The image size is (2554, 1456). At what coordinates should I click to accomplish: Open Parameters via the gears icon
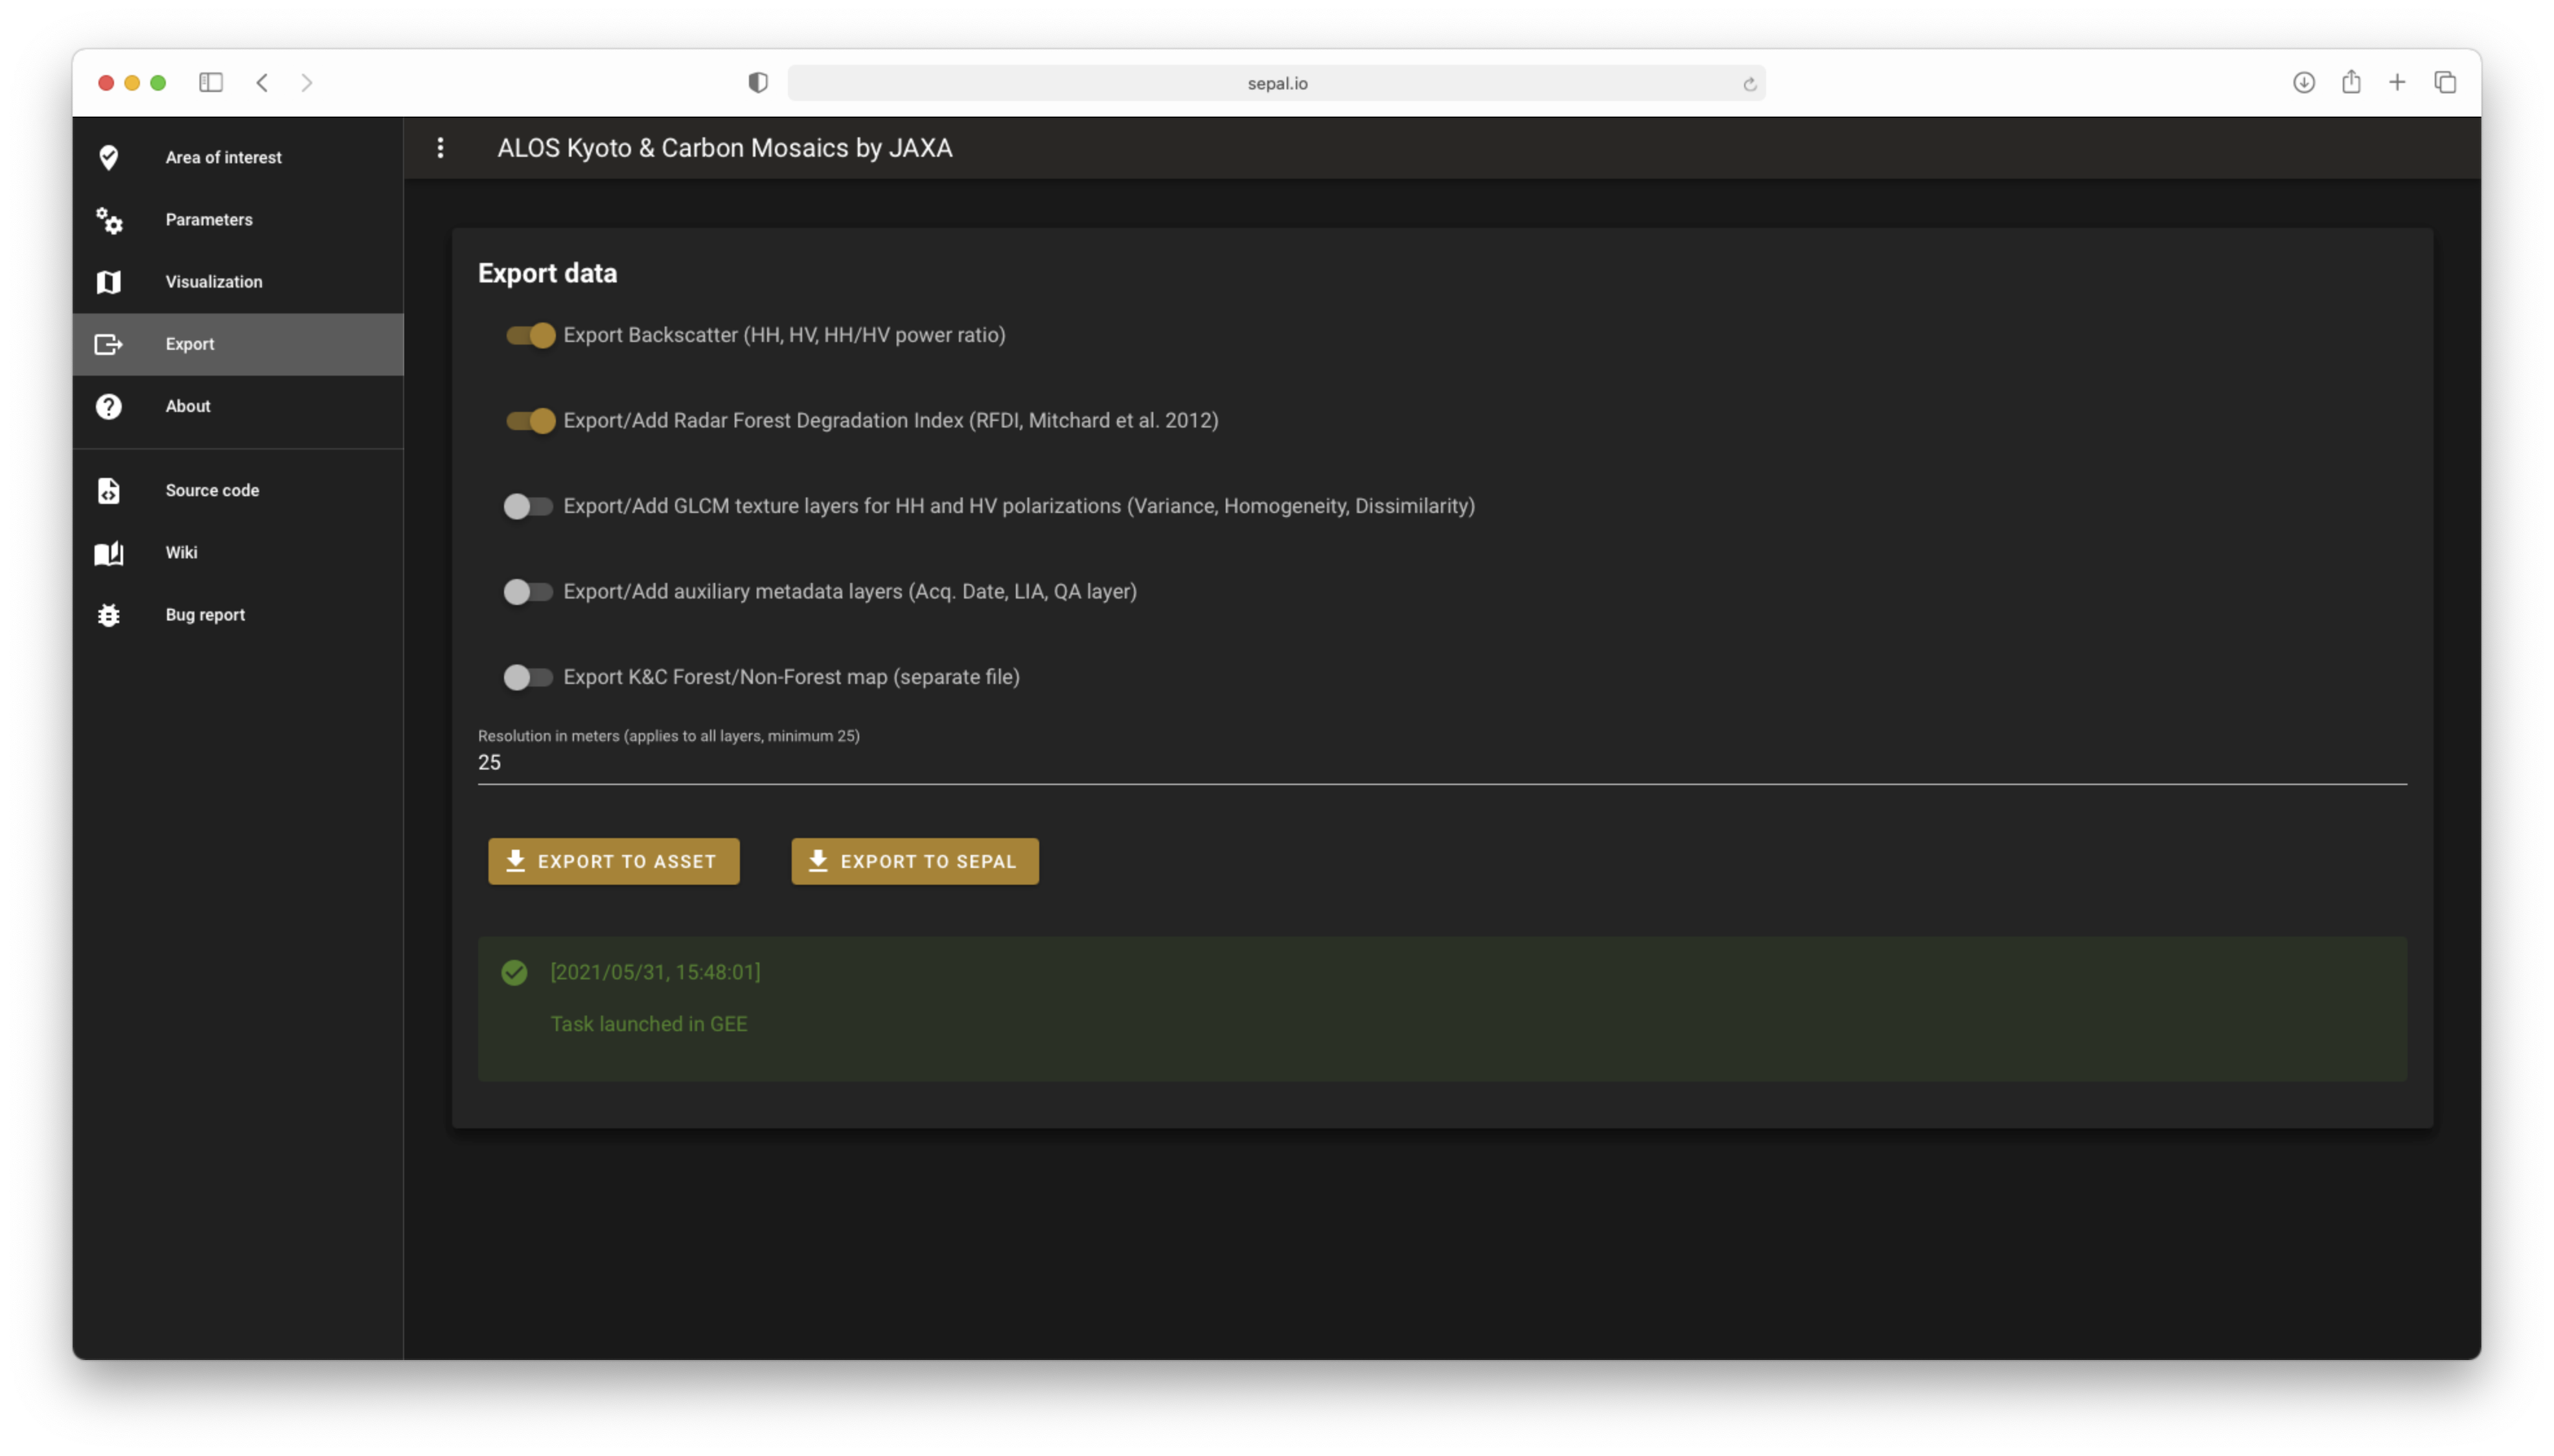[x=108, y=220]
